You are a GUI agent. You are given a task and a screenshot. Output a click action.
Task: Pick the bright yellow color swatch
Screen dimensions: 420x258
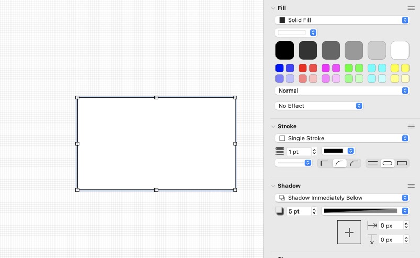click(394, 68)
